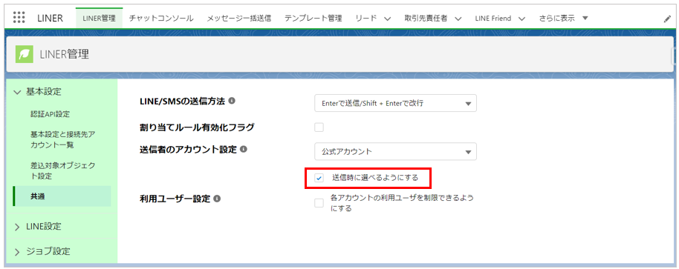Check 各アカウントの利用ユーザを制限 checkbox
The height and width of the screenshot is (269, 679).
tap(319, 203)
